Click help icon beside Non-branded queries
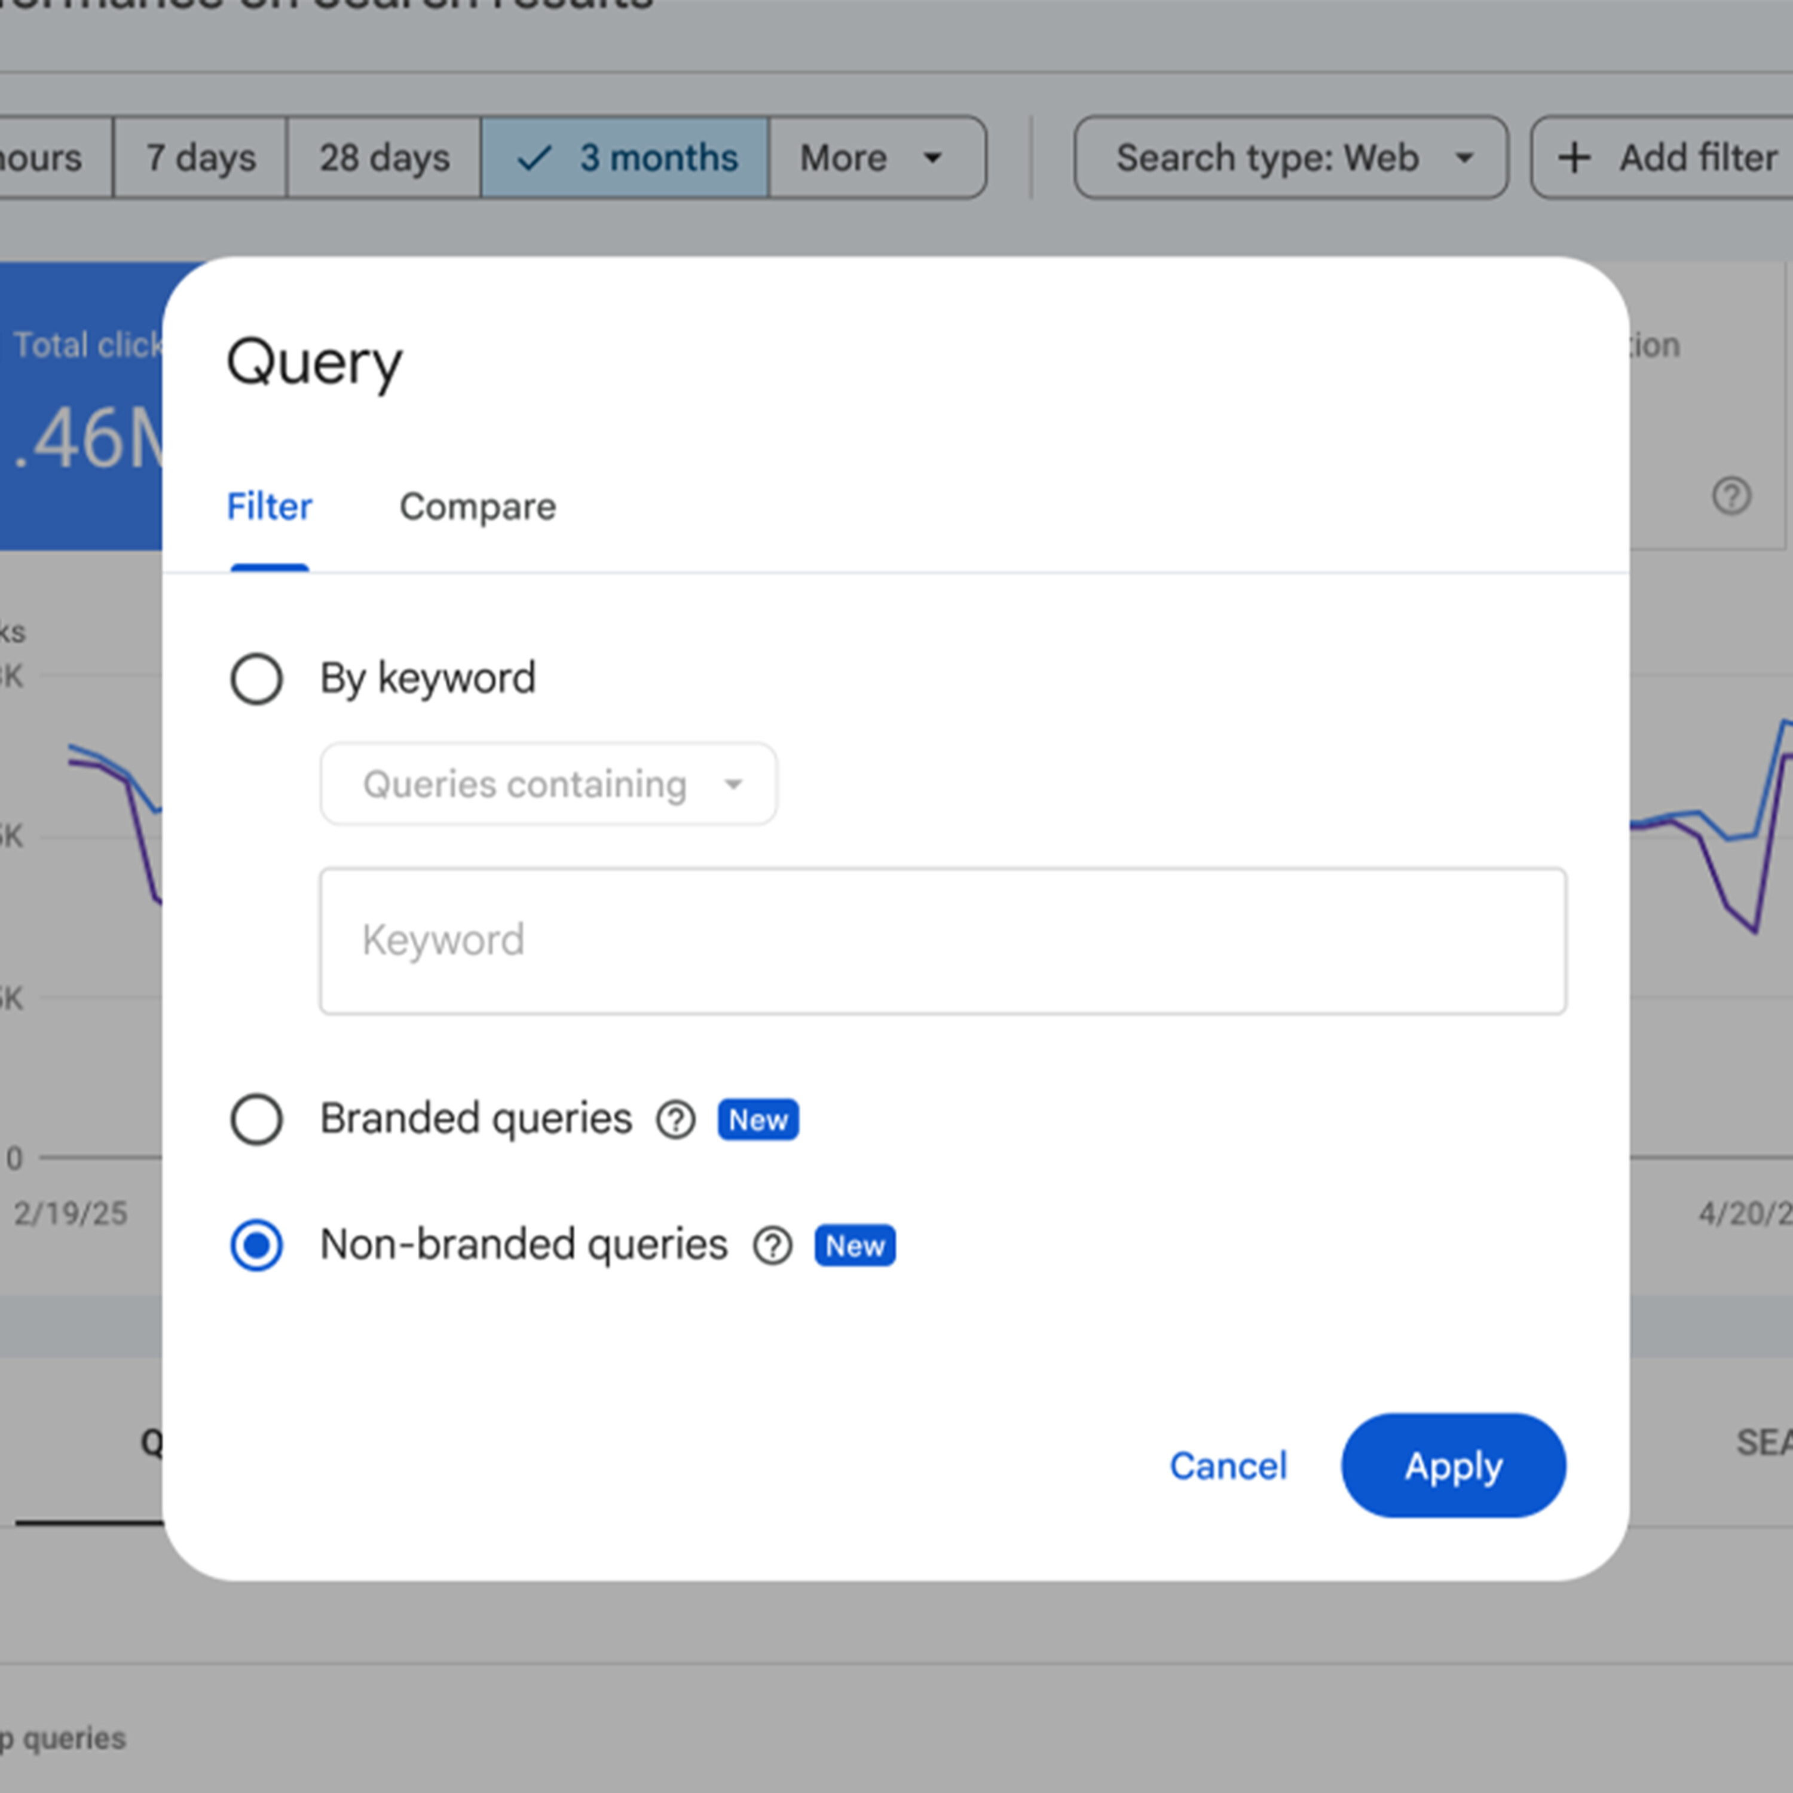 tap(772, 1246)
